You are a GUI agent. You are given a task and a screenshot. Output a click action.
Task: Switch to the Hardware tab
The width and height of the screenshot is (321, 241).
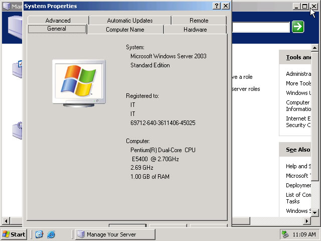pos(195,30)
